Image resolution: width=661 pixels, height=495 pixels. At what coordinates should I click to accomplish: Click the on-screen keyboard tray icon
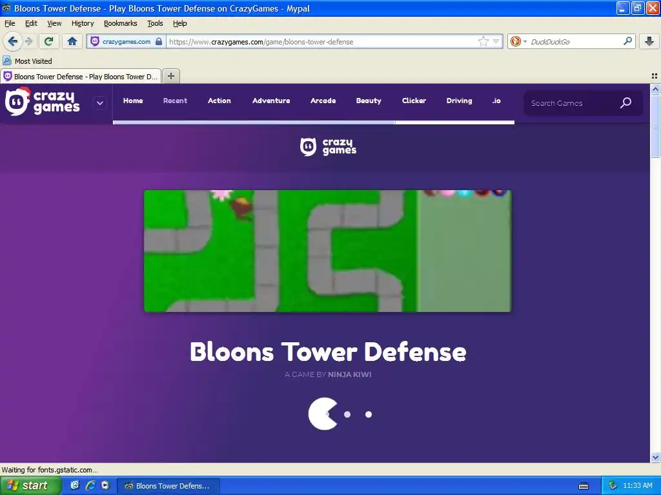pos(584,486)
